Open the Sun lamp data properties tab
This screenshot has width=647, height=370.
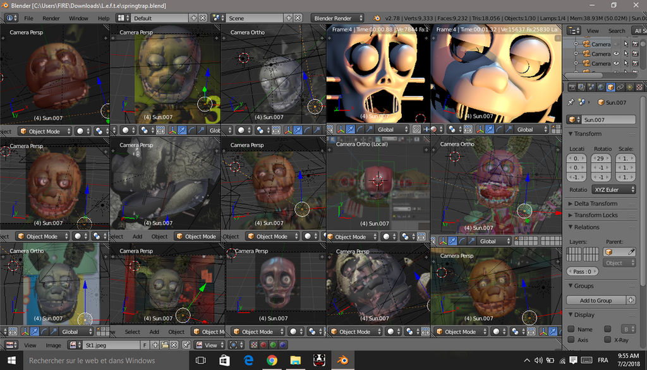tap(630, 87)
